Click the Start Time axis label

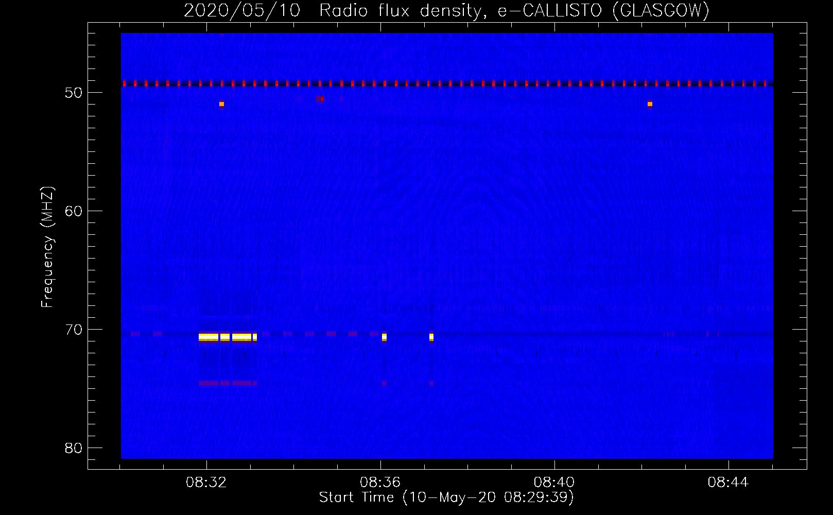pos(446,497)
